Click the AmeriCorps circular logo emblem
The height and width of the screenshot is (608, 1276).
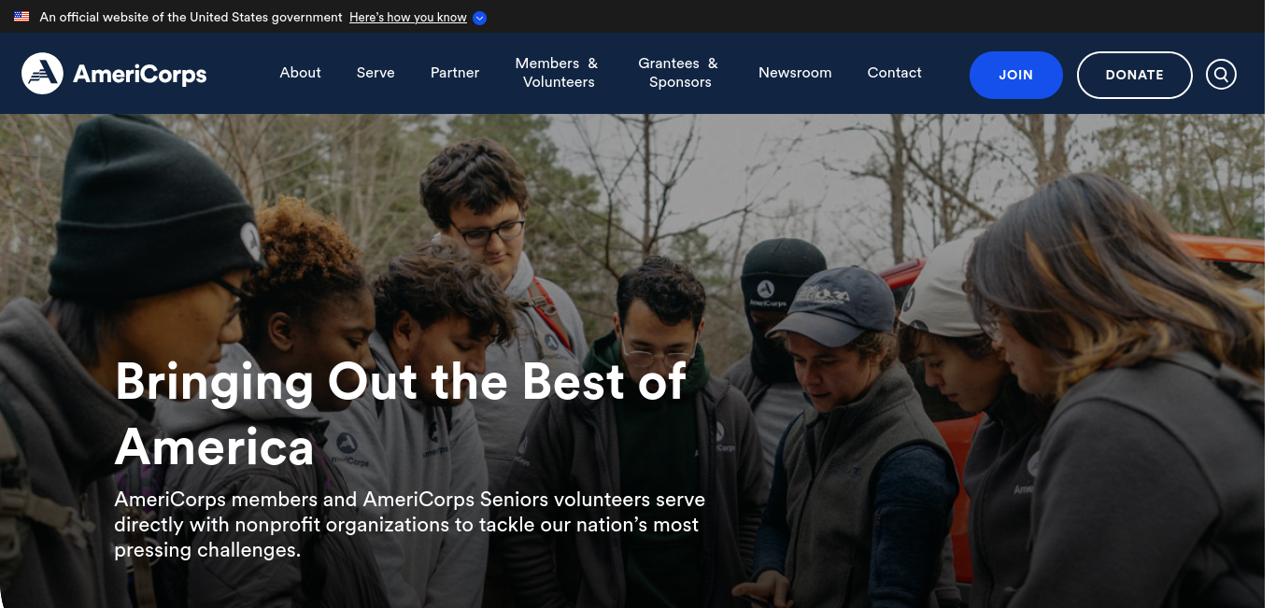tap(42, 74)
